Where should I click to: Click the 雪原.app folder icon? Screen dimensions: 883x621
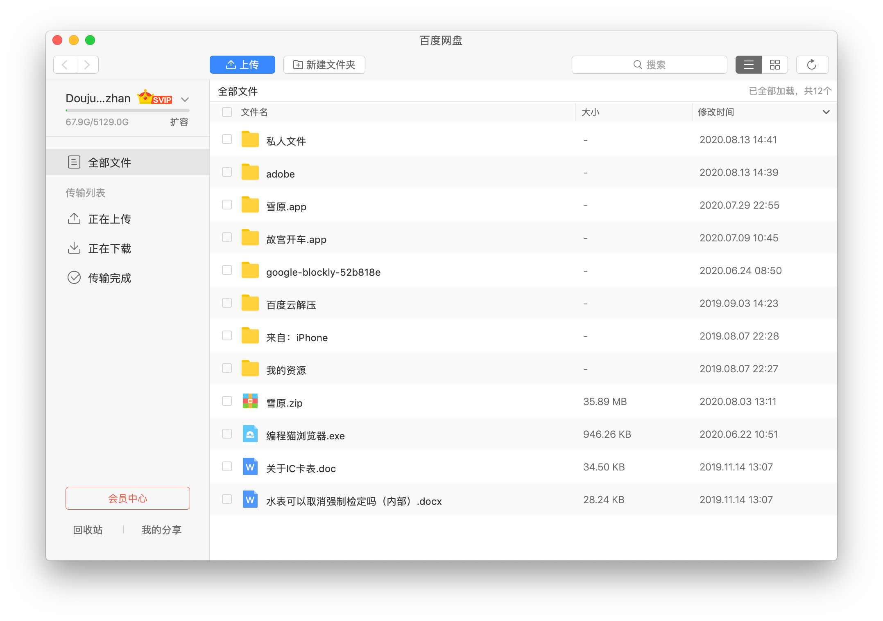pyautogui.click(x=250, y=205)
